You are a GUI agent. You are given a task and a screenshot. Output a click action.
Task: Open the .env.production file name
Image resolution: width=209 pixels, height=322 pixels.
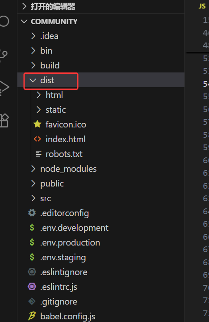click(70, 243)
